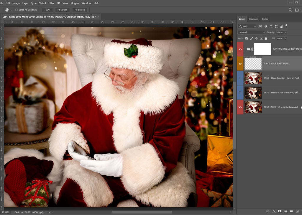Show the BASE Clear Brighter layer
The image size is (302, 215).
point(240,78)
